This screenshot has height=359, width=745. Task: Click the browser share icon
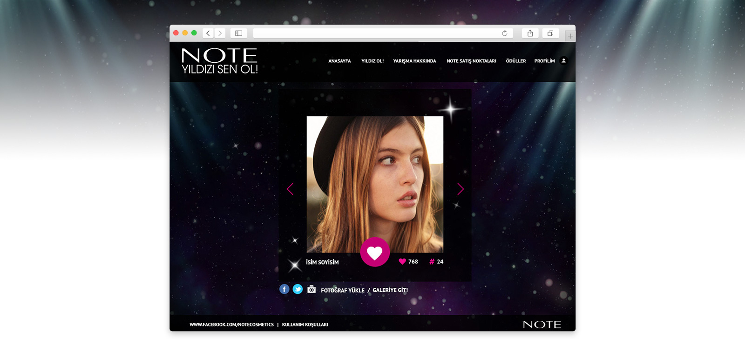click(530, 33)
